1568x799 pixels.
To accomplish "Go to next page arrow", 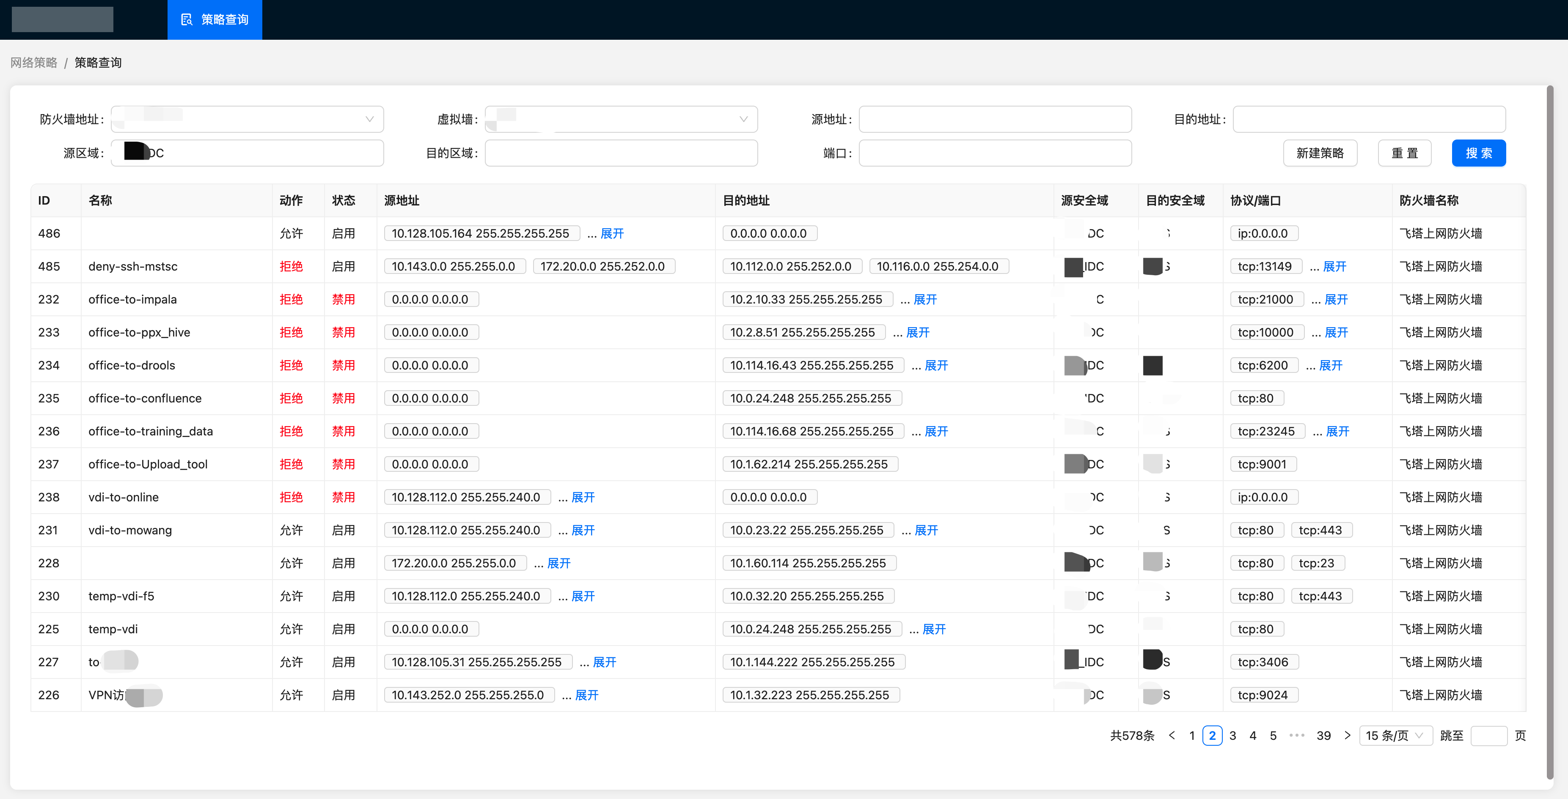I will [1347, 735].
